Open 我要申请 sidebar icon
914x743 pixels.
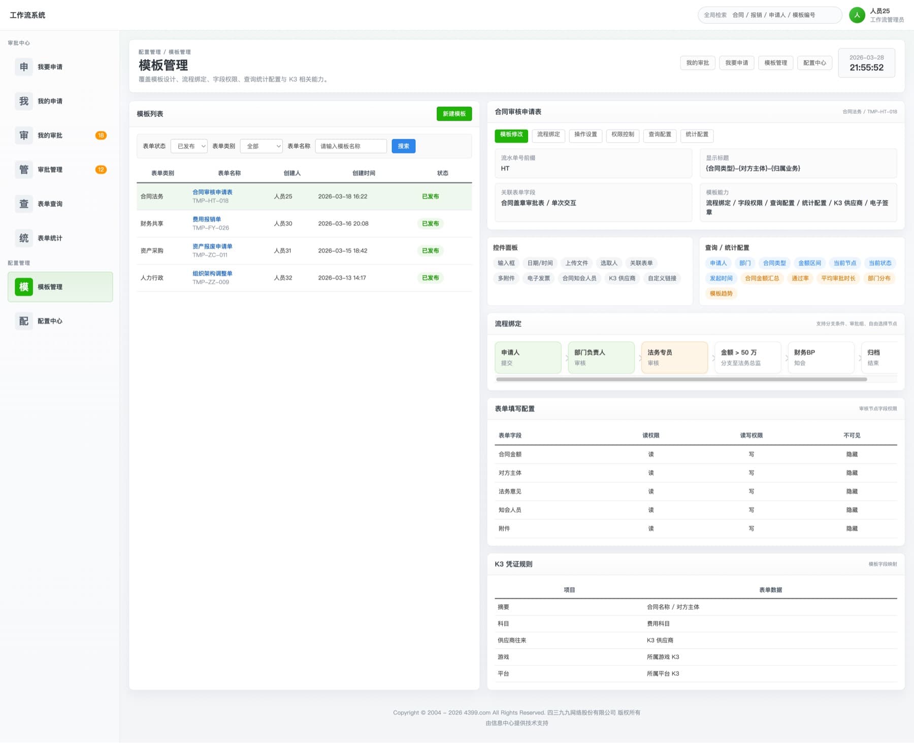pos(24,67)
